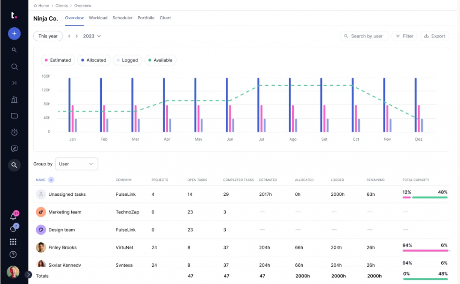Switch to the Workload tab

98,18
